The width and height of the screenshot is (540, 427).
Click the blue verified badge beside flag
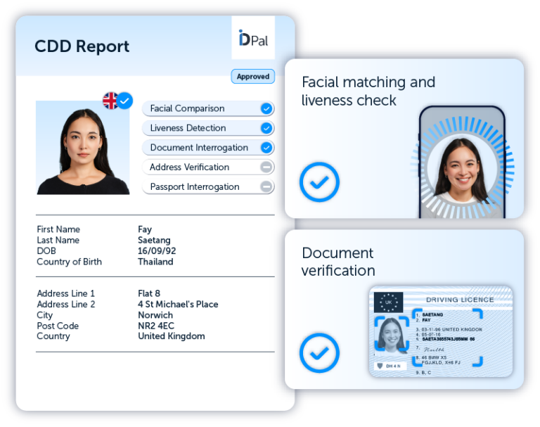(125, 101)
